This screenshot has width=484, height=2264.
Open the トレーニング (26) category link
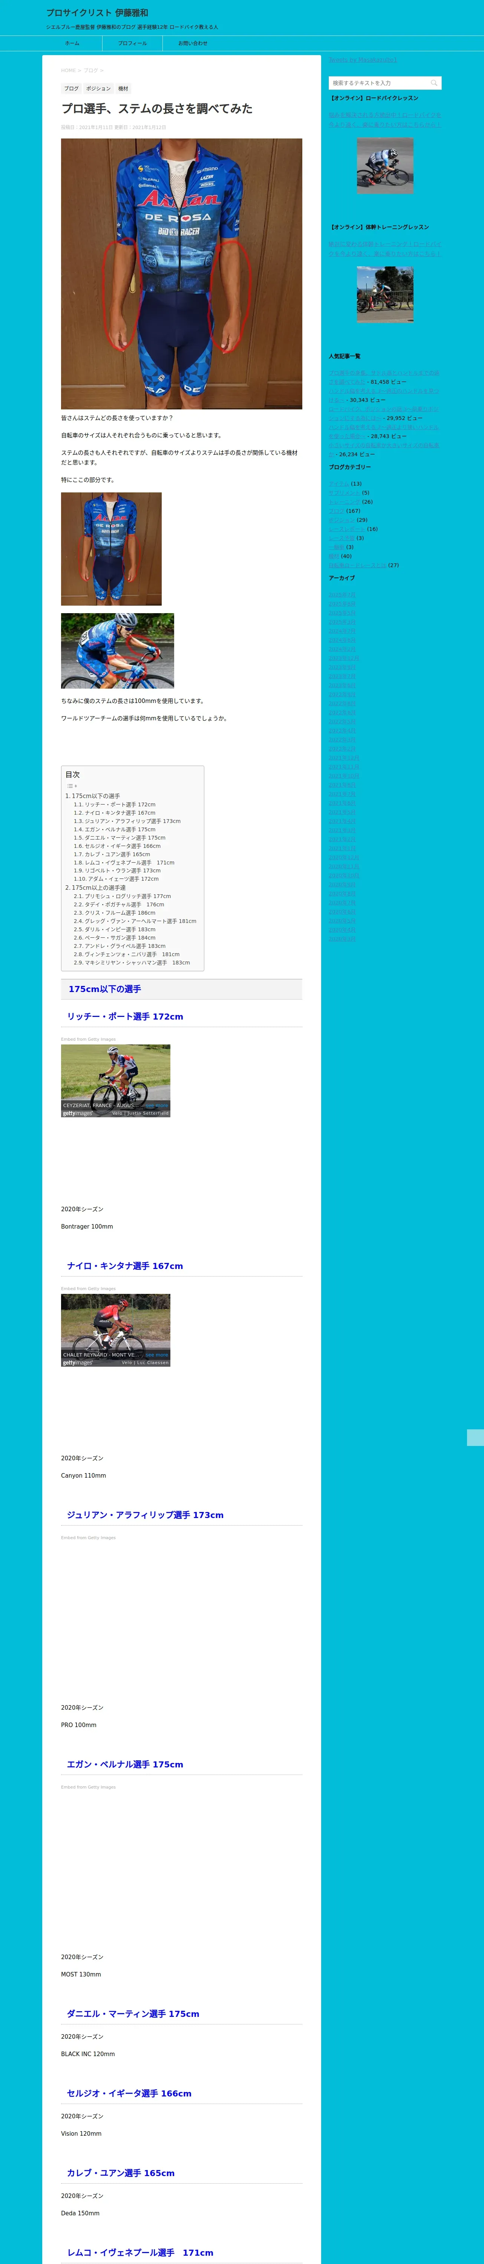tap(344, 502)
